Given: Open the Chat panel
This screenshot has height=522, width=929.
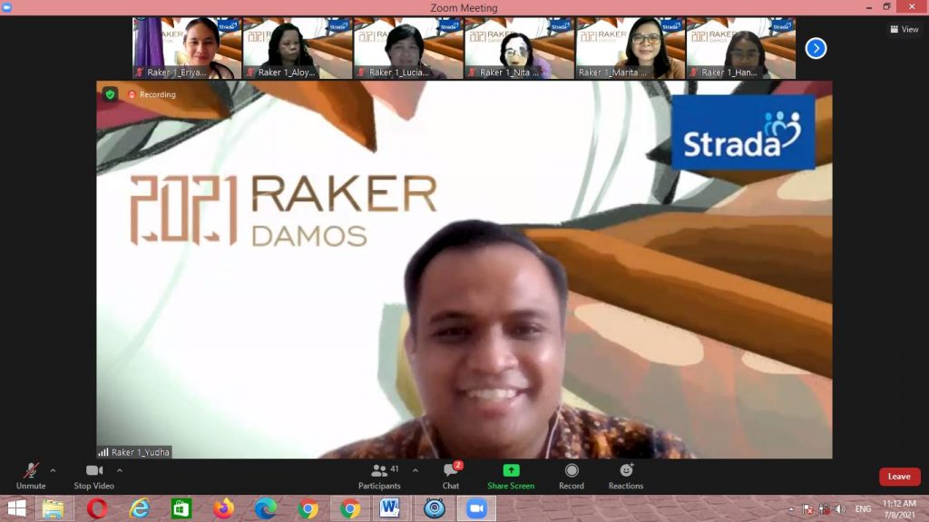Looking at the screenshot, I should point(451,475).
